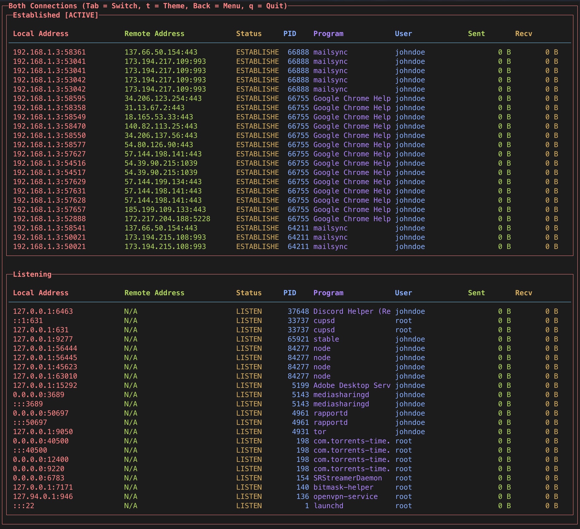Screen dimensions: 580x529
Task: Click the 'stable' program name
Action: 326,339
